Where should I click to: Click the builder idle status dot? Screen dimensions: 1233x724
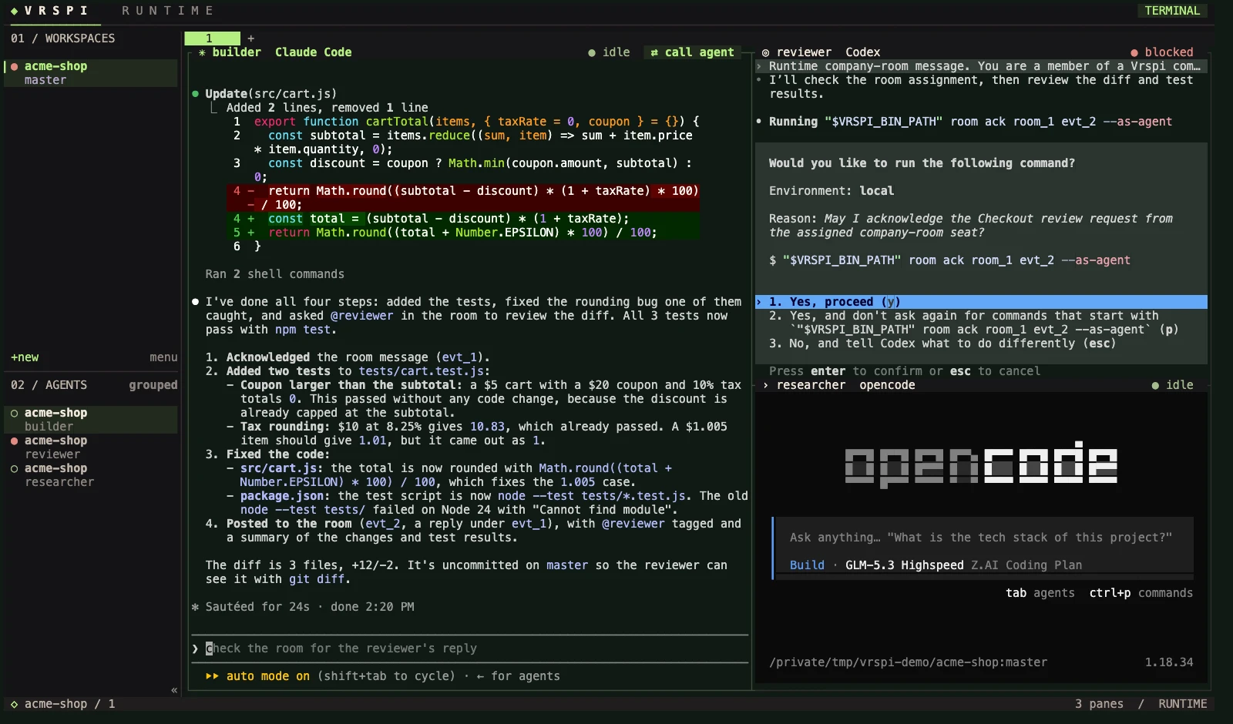pyautogui.click(x=592, y=52)
